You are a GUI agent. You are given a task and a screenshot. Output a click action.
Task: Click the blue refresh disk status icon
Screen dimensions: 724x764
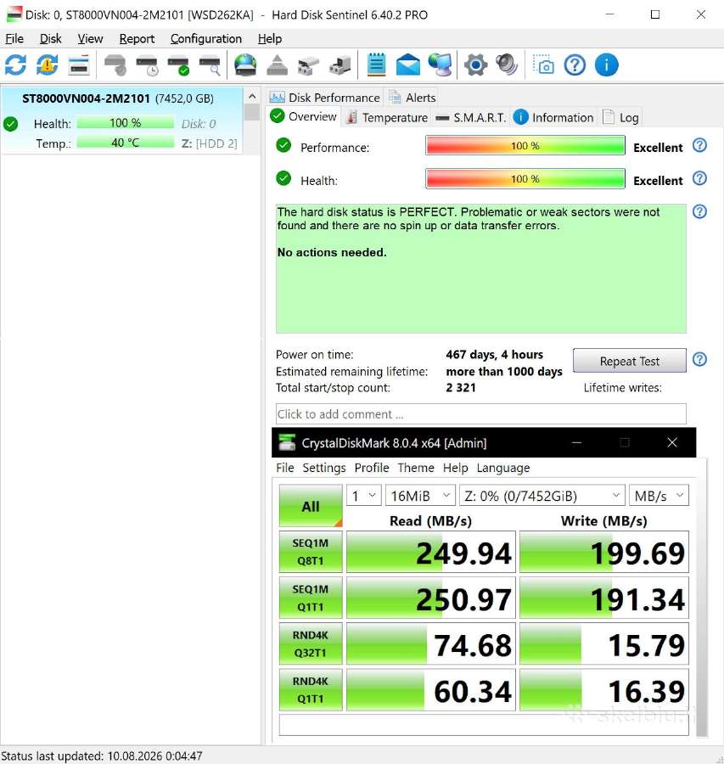pos(15,65)
